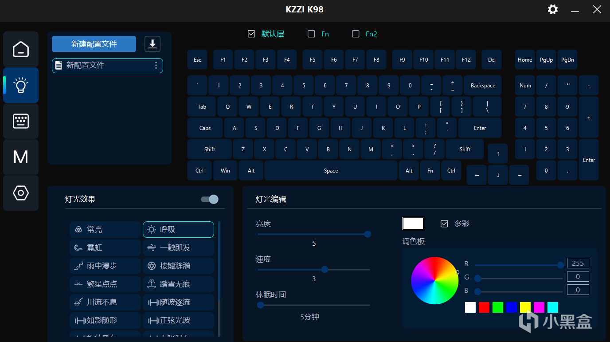
Task: Click the import download icon beside 新建配置文件
Action: point(152,44)
